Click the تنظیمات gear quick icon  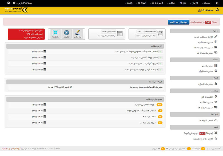coord(66,34)
